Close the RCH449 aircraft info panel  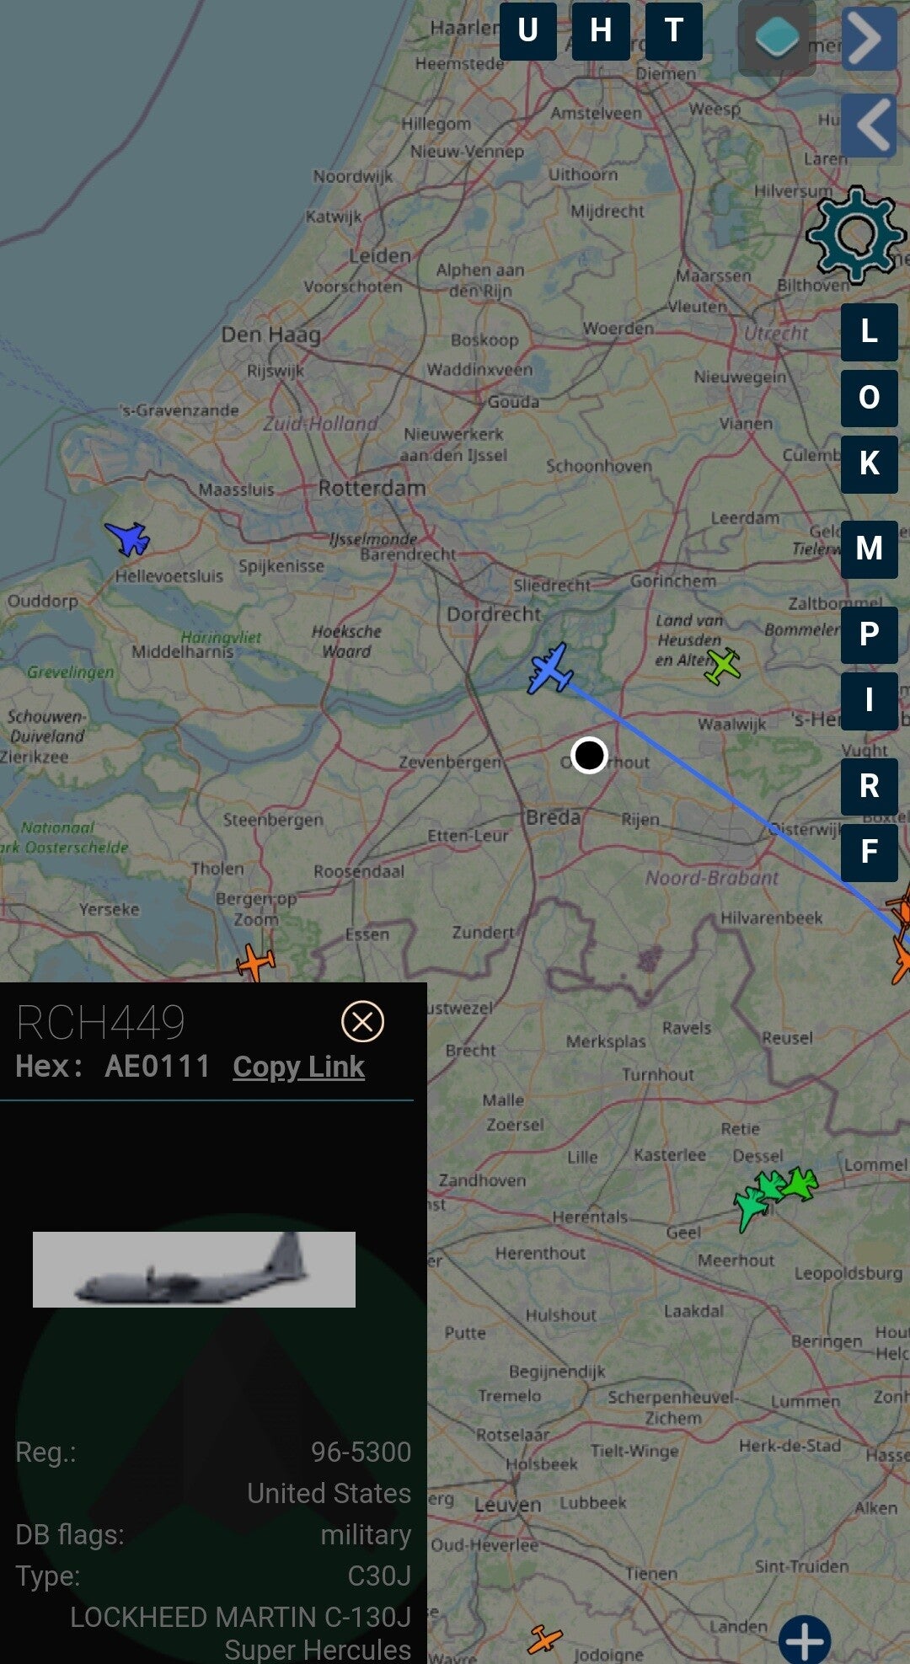pyautogui.click(x=362, y=1022)
